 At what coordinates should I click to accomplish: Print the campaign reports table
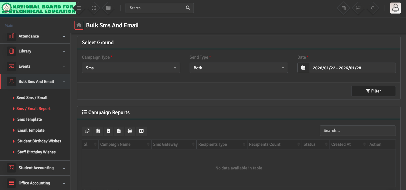(x=130, y=131)
